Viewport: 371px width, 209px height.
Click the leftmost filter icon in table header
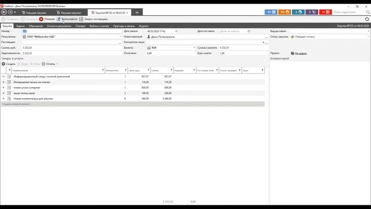[x=9, y=70]
